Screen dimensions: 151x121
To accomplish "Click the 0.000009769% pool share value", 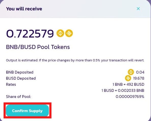I will click(130, 97).
